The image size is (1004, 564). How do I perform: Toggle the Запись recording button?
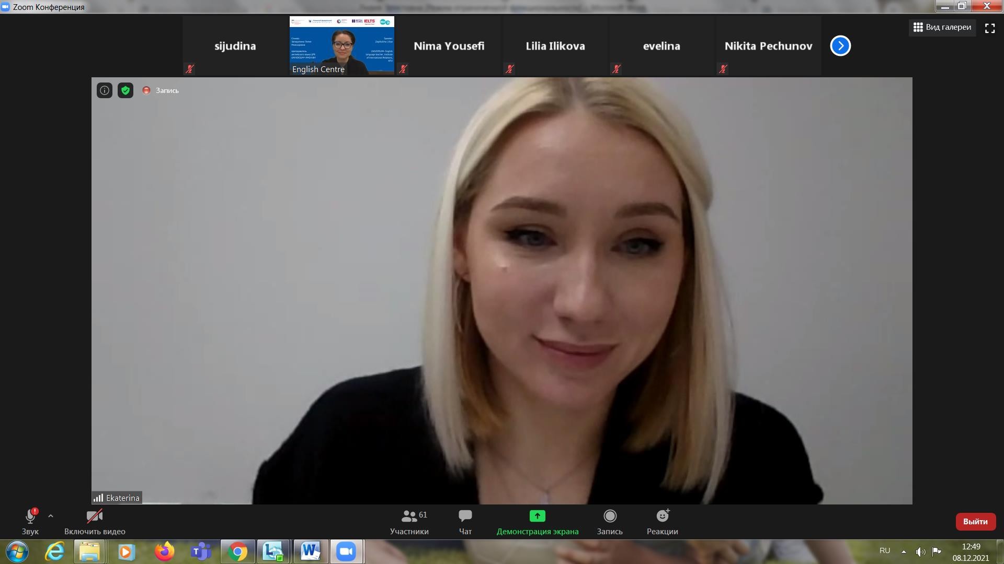tap(610, 522)
